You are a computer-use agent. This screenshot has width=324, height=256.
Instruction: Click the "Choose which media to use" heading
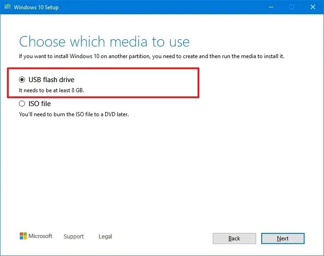(x=104, y=42)
